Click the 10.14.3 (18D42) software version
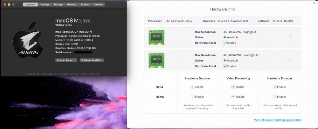Viewport: 318px width, 129px height. click(x=282, y=21)
